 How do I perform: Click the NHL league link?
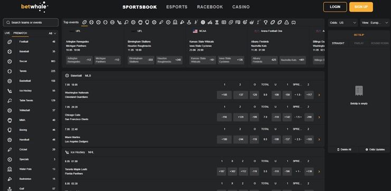[91, 152]
